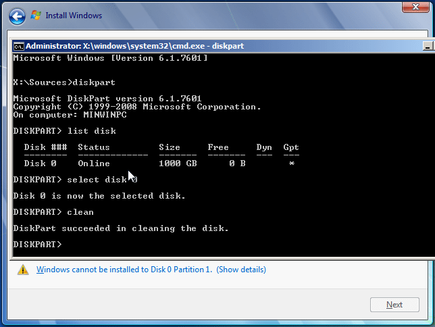Click the yellow warning triangle icon

click(23, 270)
